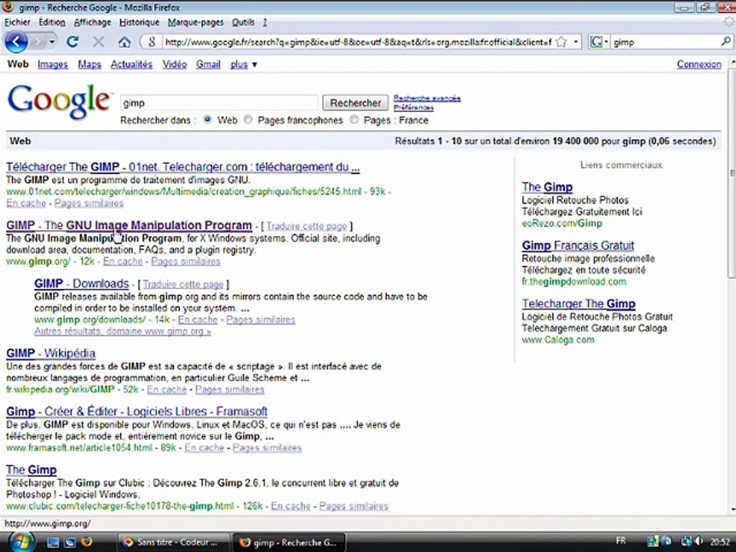Open the GIMP - Downloads result
This screenshot has height=552, width=736.
pyautogui.click(x=82, y=284)
